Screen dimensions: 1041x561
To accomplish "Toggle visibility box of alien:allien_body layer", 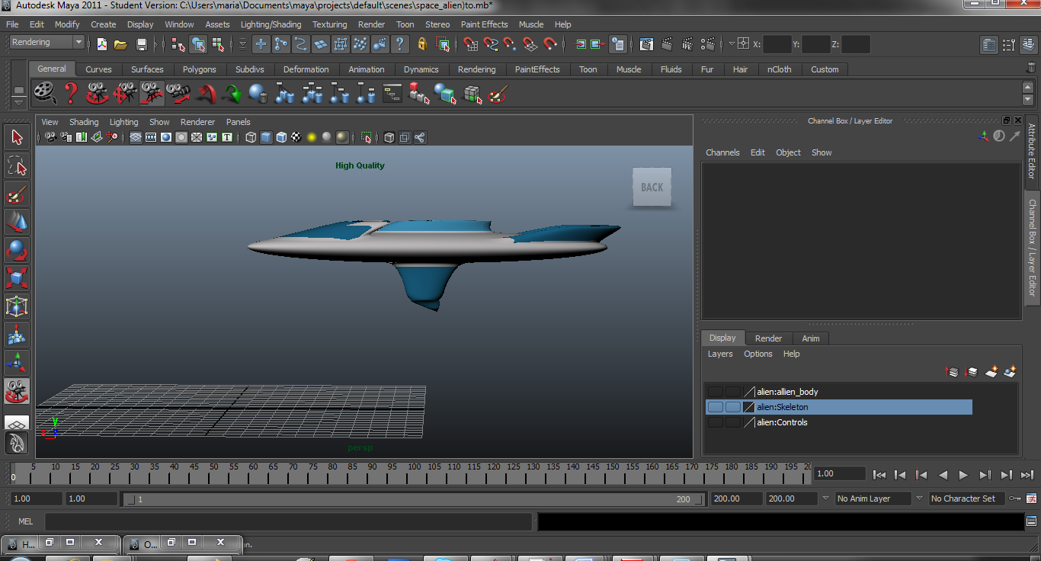I will [716, 392].
